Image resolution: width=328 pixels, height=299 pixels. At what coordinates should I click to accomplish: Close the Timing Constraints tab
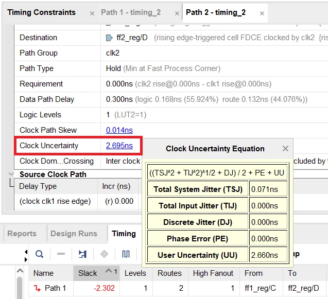click(x=92, y=13)
